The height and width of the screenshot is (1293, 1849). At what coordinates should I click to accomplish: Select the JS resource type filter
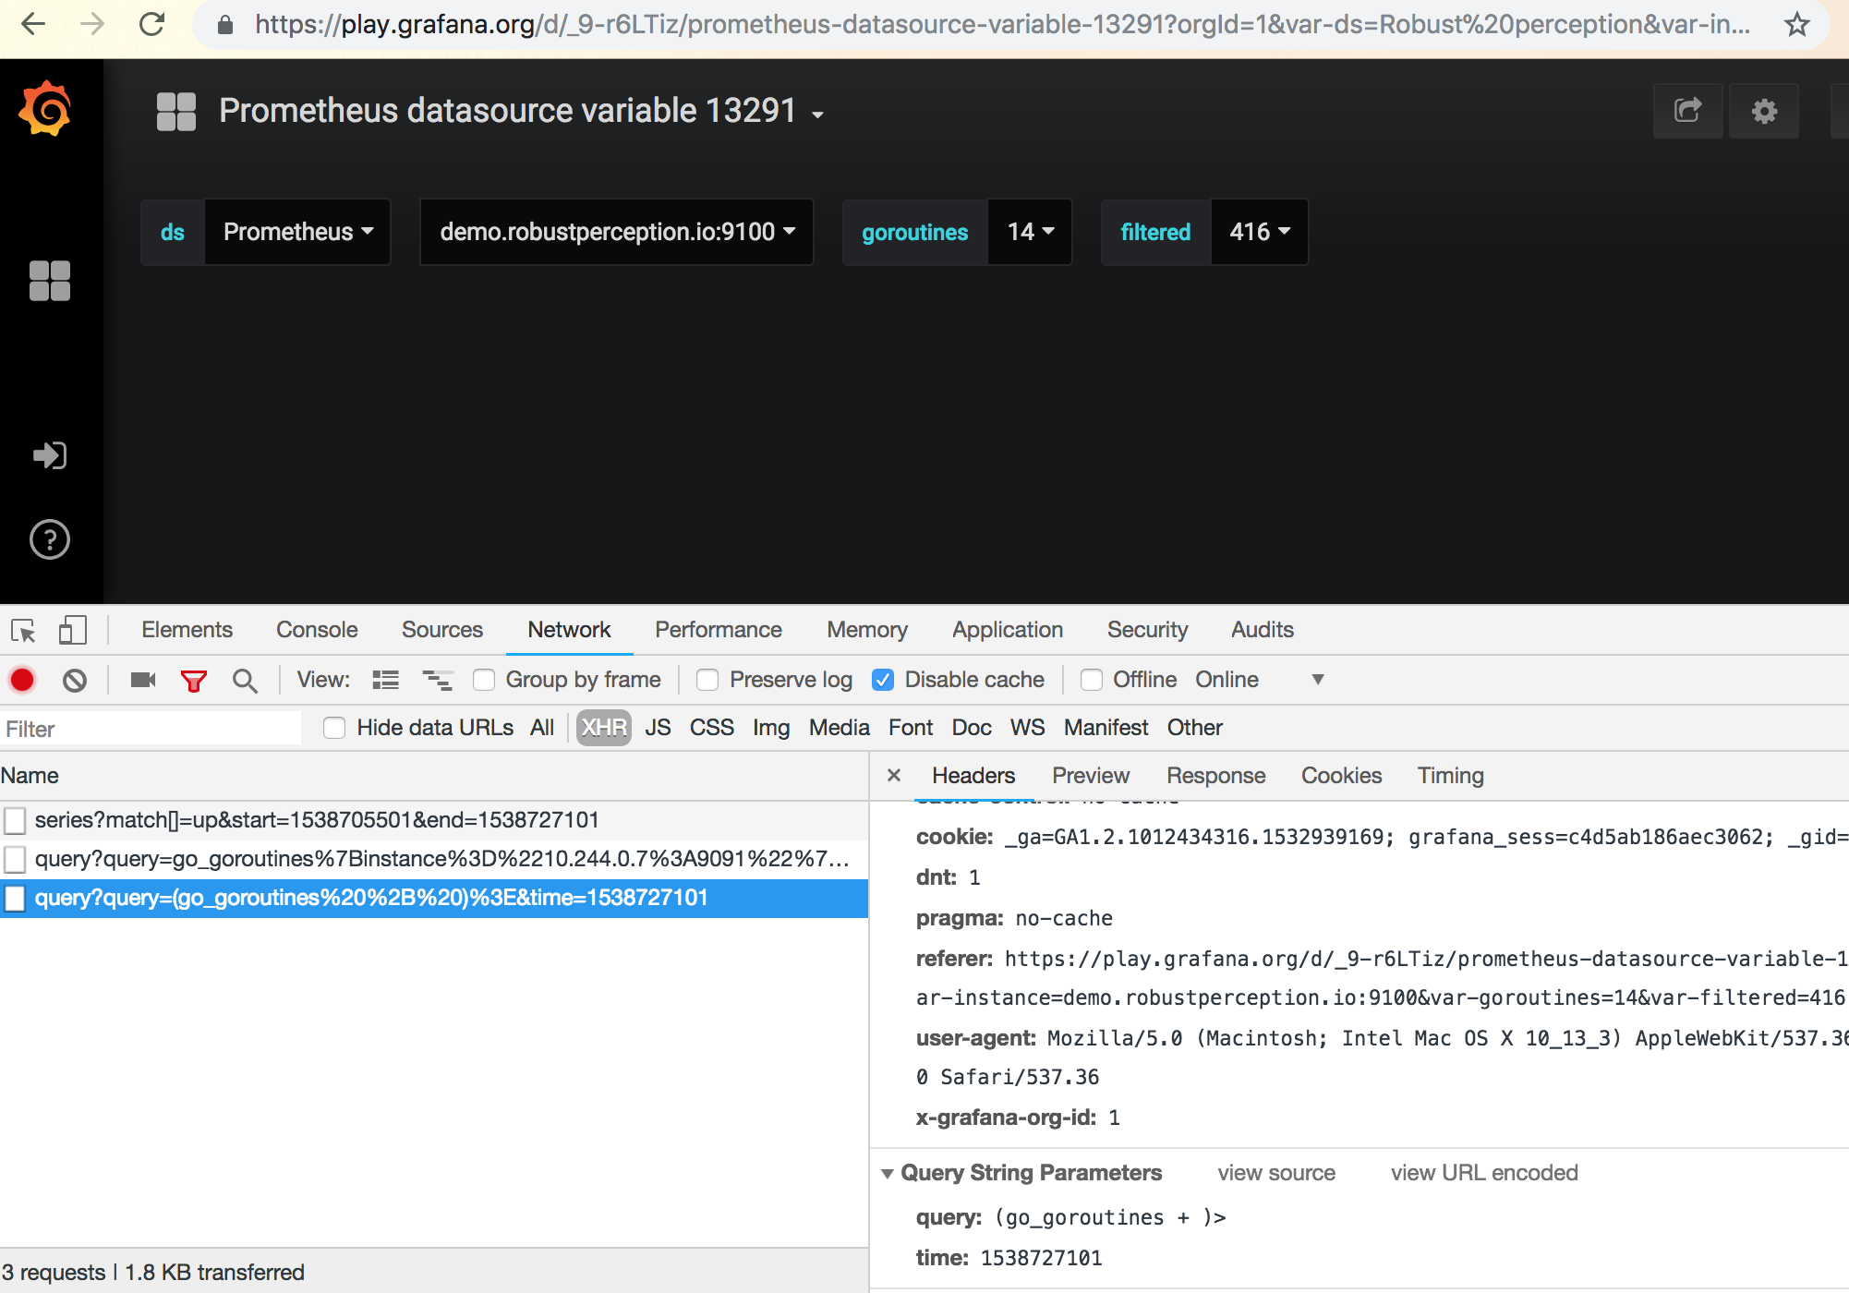pyautogui.click(x=658, y=728)
